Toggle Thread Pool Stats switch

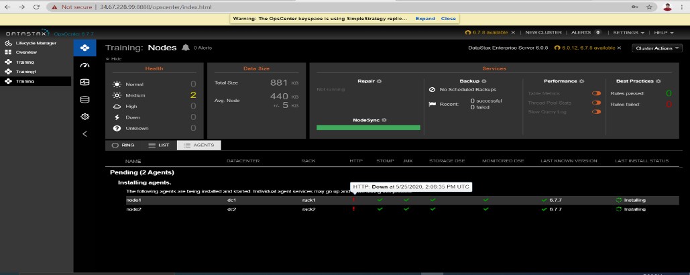596,103
